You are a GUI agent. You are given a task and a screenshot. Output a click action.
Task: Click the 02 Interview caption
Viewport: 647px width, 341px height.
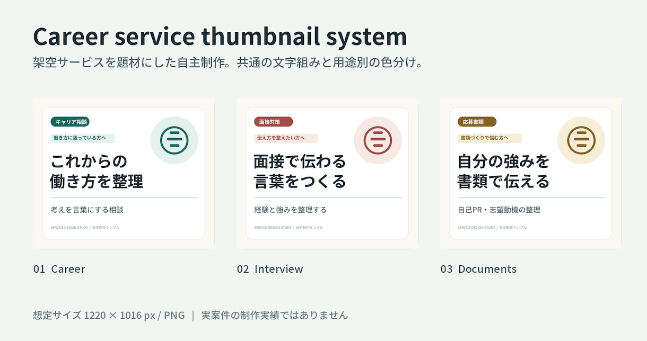(270, 269)
